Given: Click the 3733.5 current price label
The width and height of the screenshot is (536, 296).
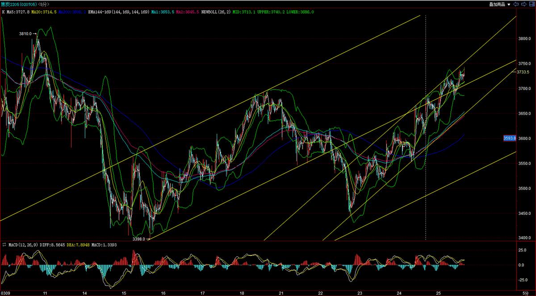Looking at the screenshot, I should pyautogui.click(x=523, y=72).
